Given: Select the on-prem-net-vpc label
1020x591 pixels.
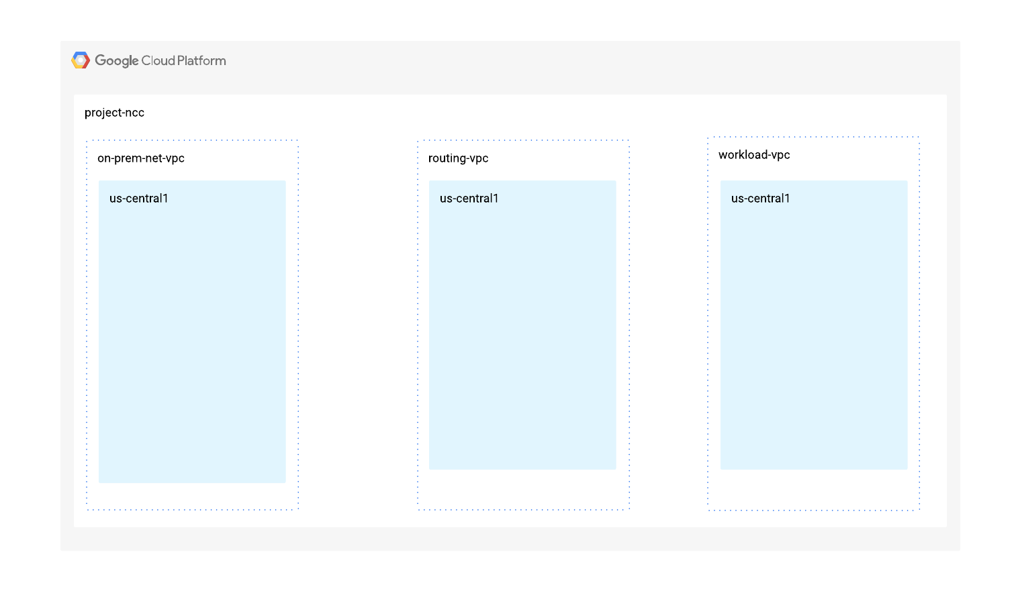Looking at the screenshot, I should click(x=141, y=158).
